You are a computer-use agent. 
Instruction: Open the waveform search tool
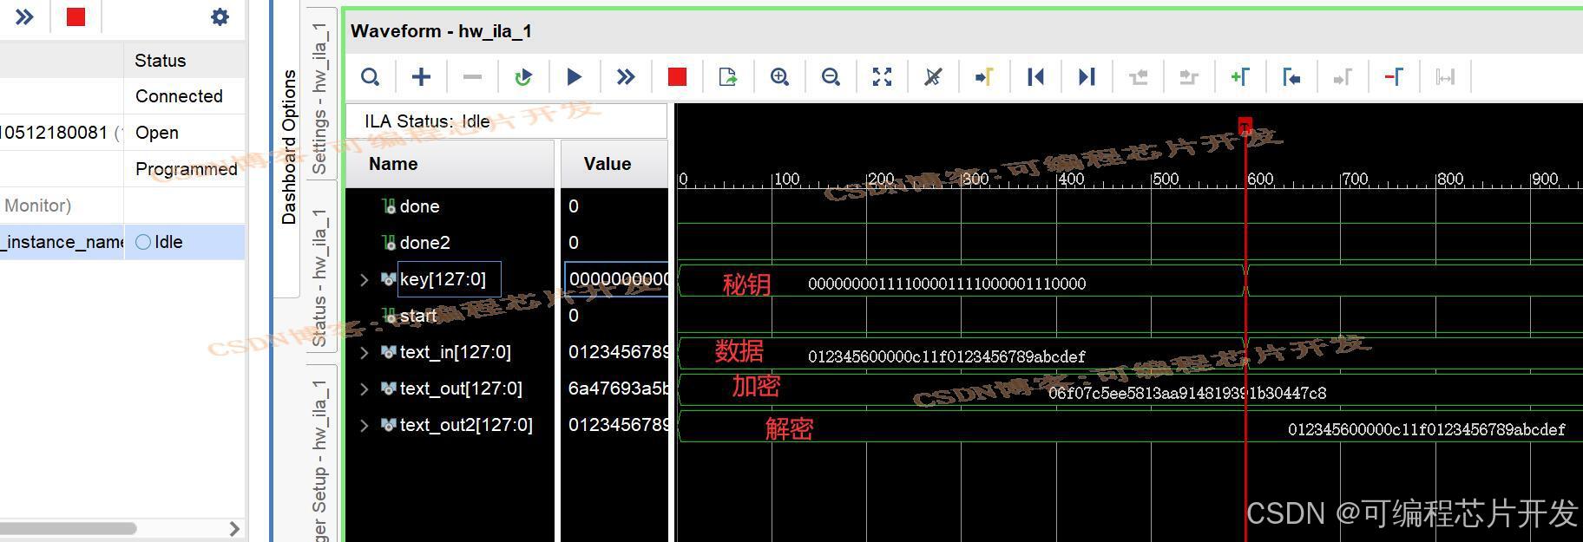pos(371,77)
